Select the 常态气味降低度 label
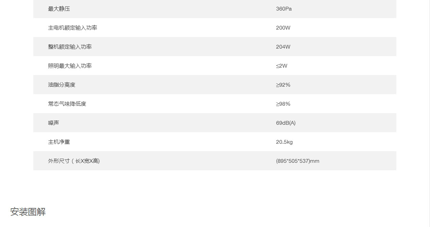 coord(67,104)
